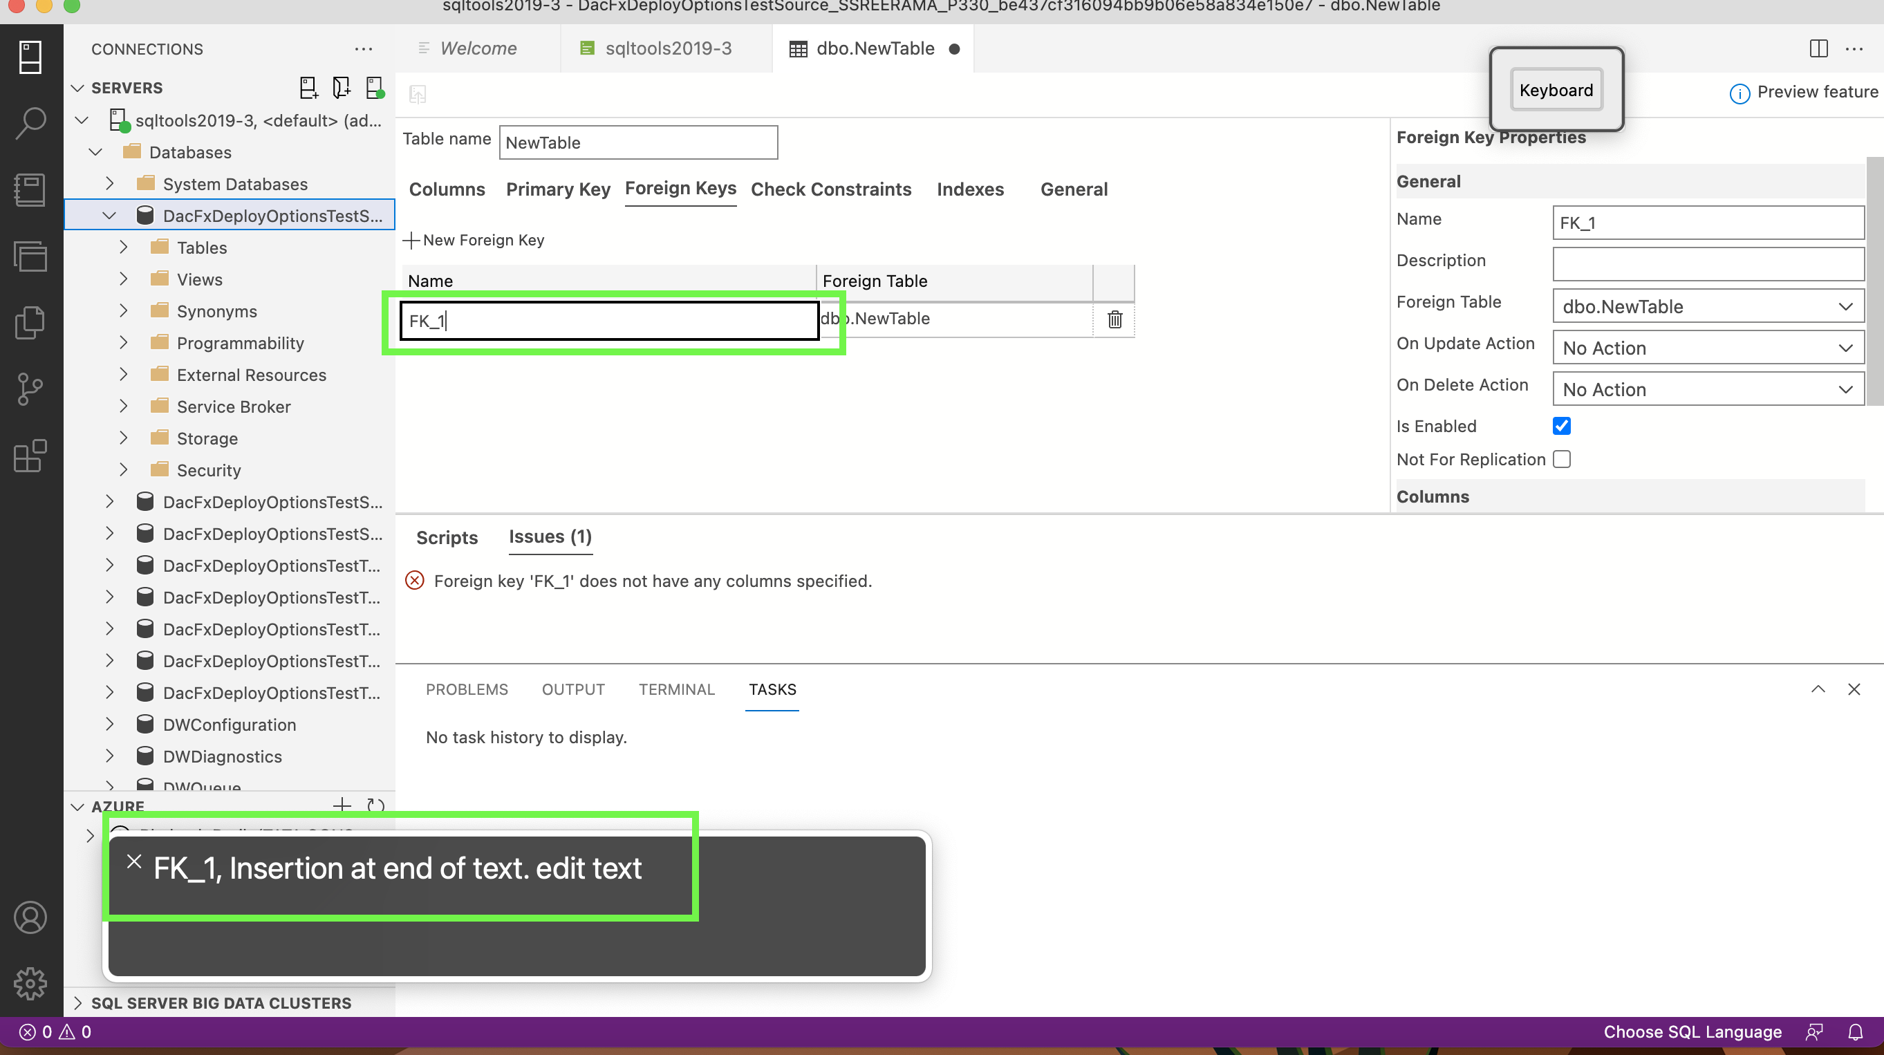This screenshot has width=1884, height=1055.
Task: Open the Notebooks view
Action: 30,189
